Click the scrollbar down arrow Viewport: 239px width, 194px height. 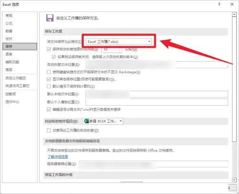coord(234,180)
